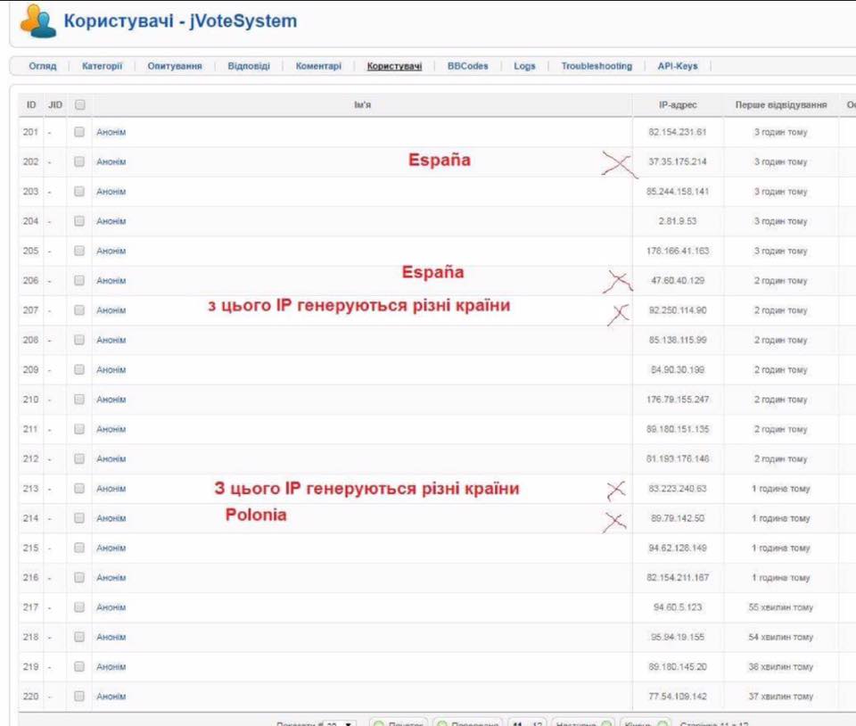The height and width of the screenshot is (726, 856).
Task: Open the Анонім user link in row 214
Action: [x=111, y=518]
